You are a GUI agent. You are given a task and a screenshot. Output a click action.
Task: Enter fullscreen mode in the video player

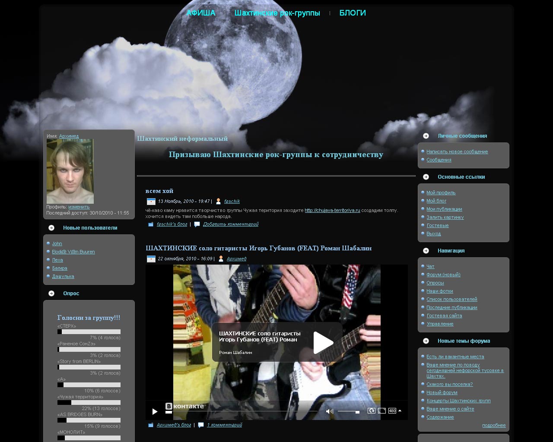click(x=382, y=411)
